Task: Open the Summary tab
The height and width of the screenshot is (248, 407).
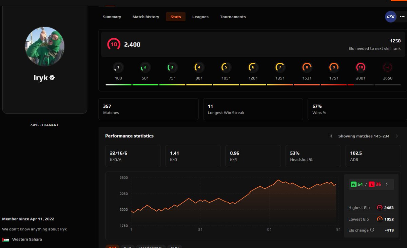Action: pos(112,17)
